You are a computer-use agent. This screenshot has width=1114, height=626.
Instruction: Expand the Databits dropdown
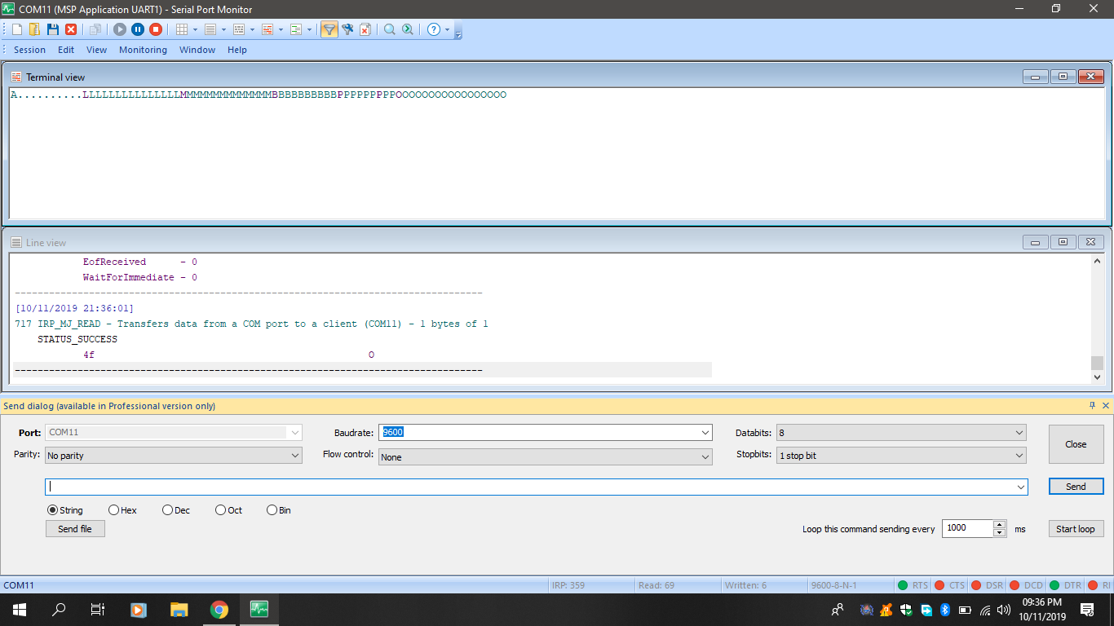1019,433
